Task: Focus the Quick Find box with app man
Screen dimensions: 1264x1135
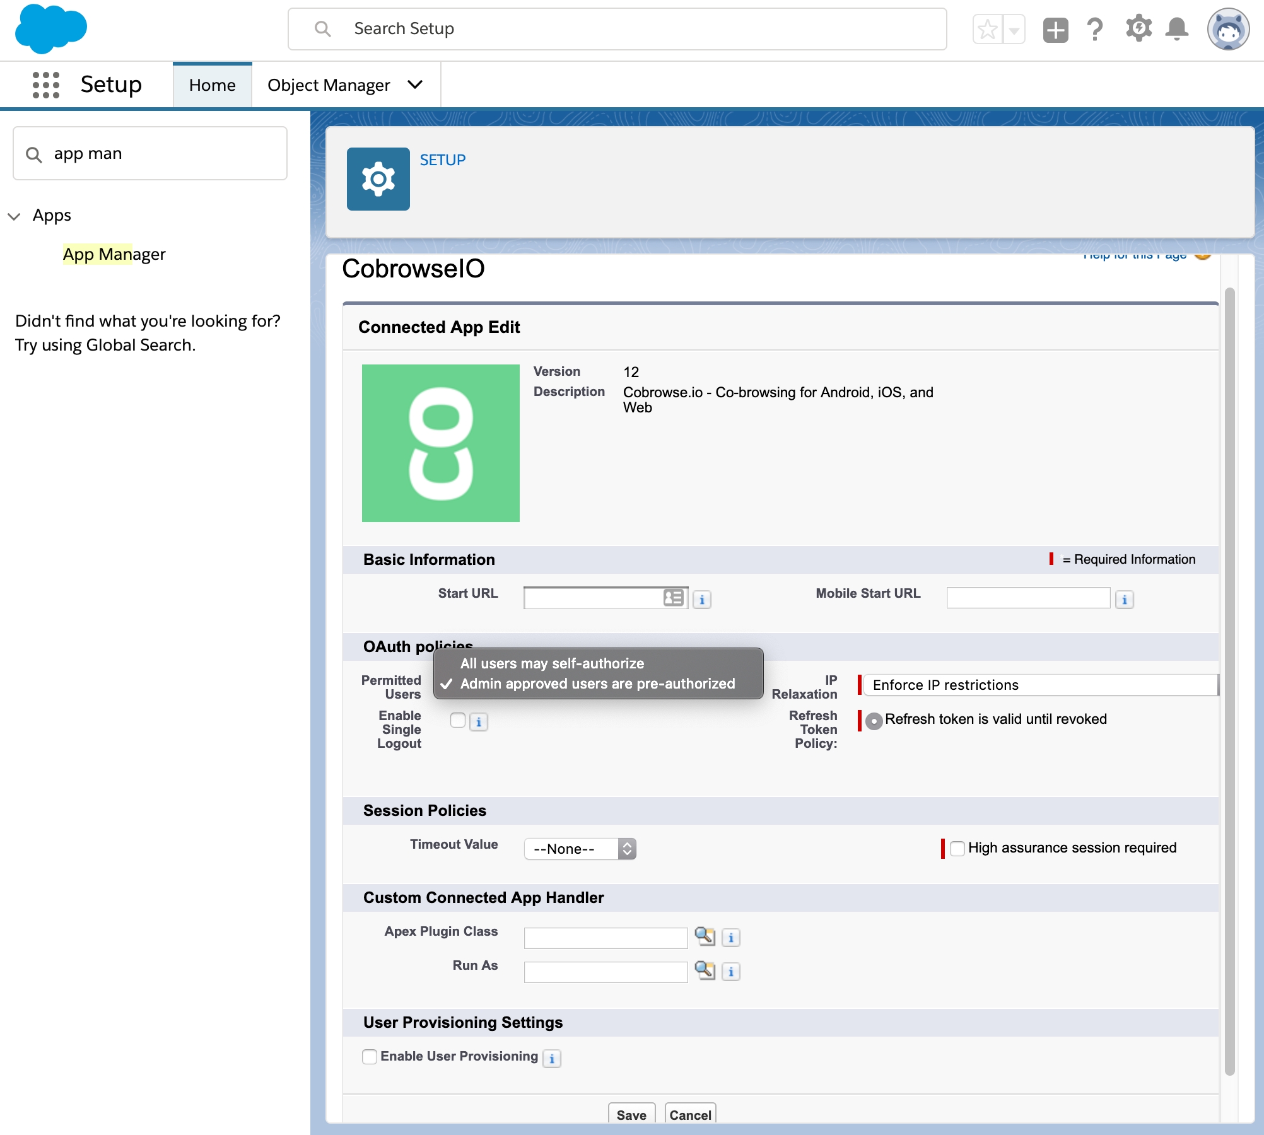Action: point(150,153)
